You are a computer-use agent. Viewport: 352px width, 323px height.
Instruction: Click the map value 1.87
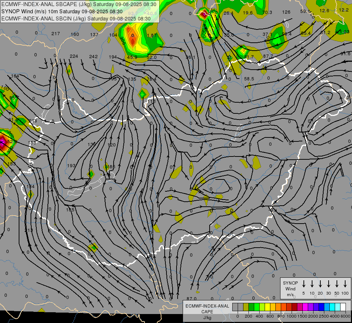(x=152, y=36)
